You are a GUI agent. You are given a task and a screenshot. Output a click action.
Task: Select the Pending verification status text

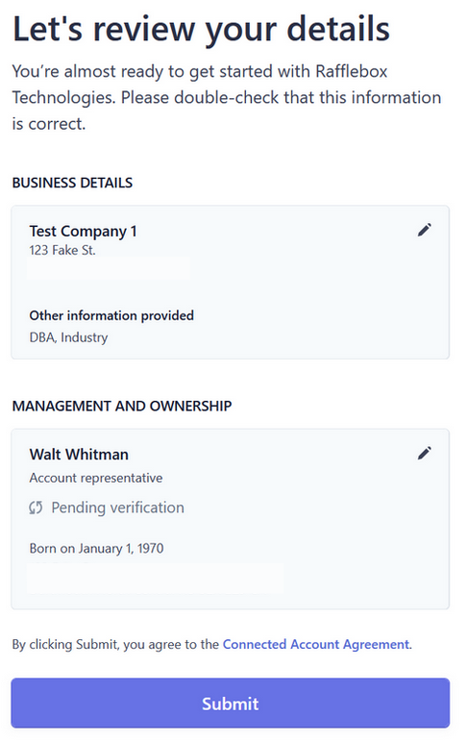(117, 508)
